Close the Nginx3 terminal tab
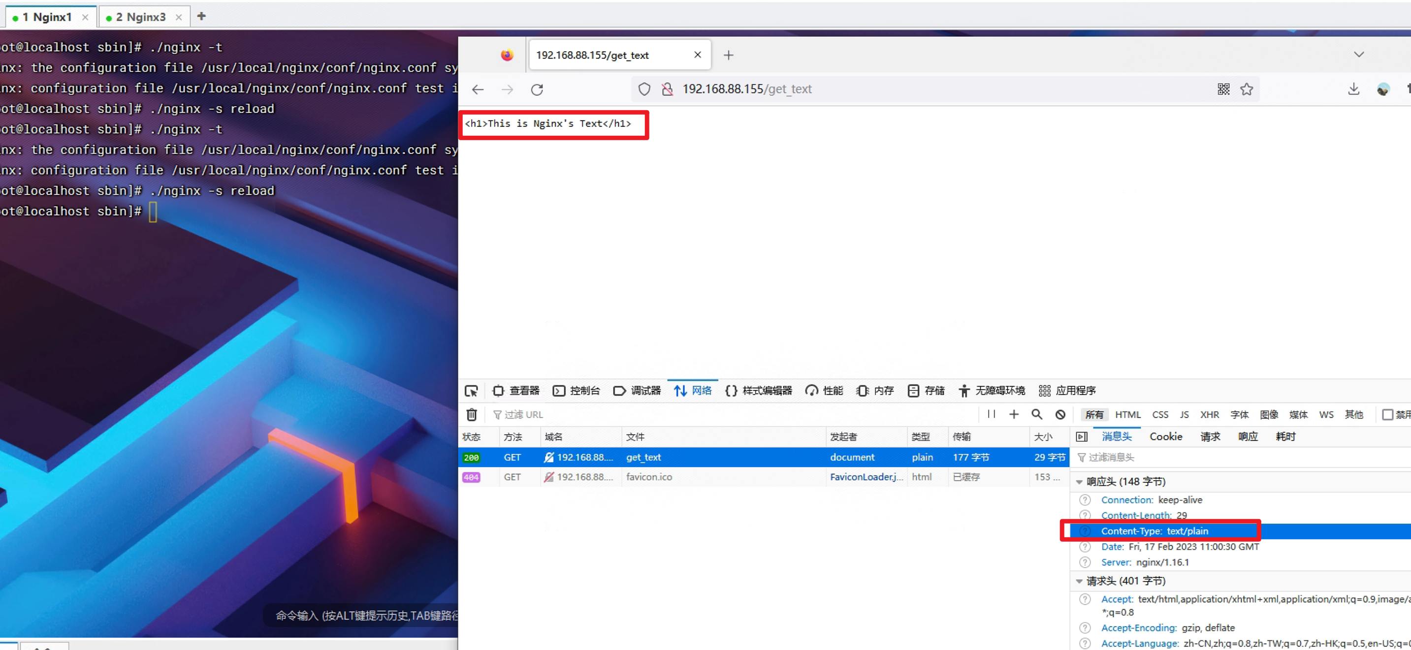The width and height of the screenshot is (1411, 650). pos(179,17)
